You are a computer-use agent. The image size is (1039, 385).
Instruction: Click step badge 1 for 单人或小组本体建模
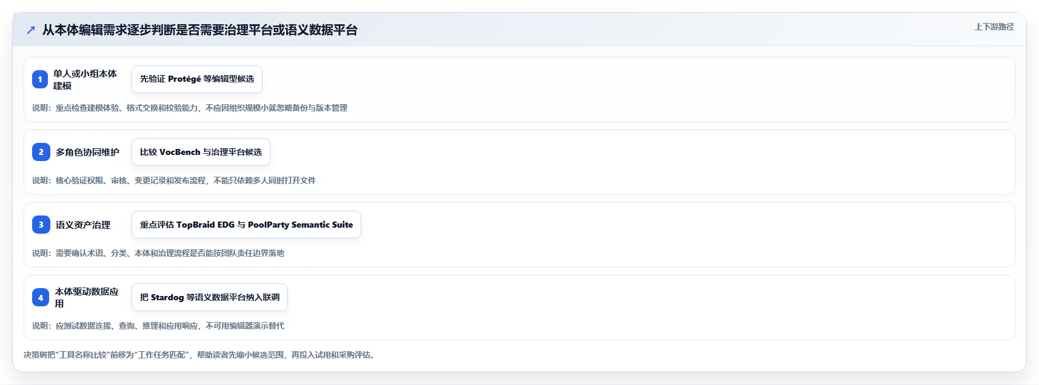coord(40,79)
